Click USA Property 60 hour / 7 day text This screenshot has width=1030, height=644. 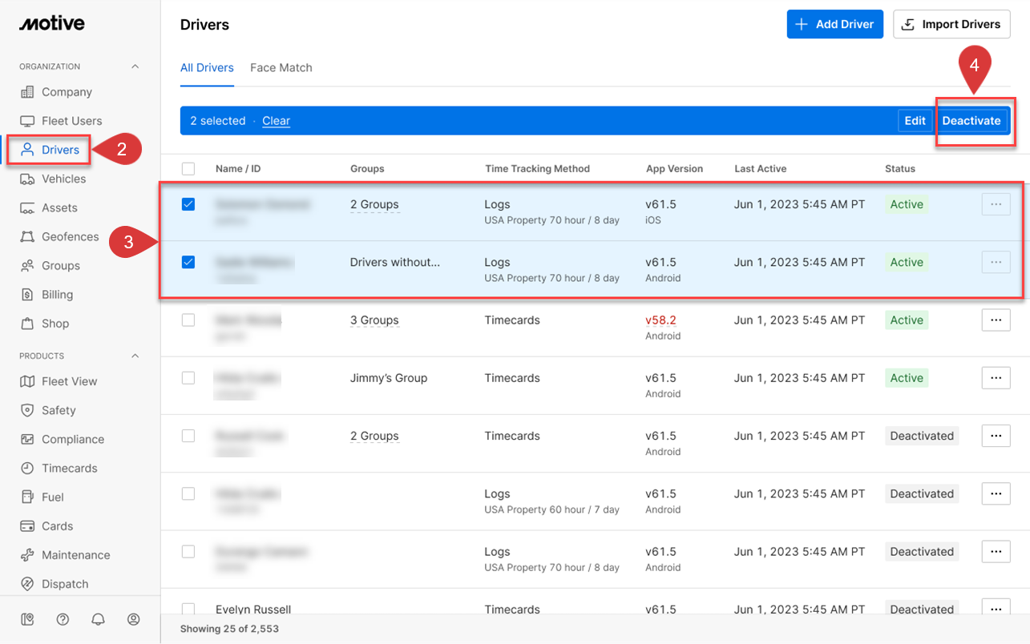pyautogui.click(x=551, y=509)
